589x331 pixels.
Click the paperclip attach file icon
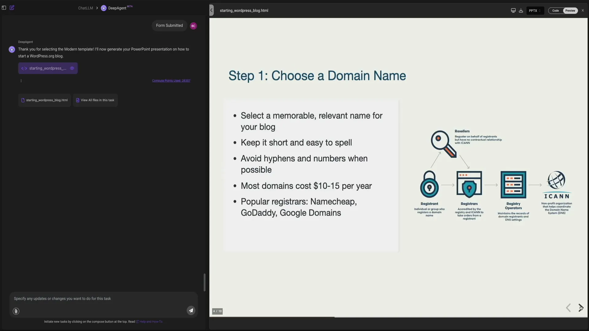pyautogui.click(x=16, y=311)
